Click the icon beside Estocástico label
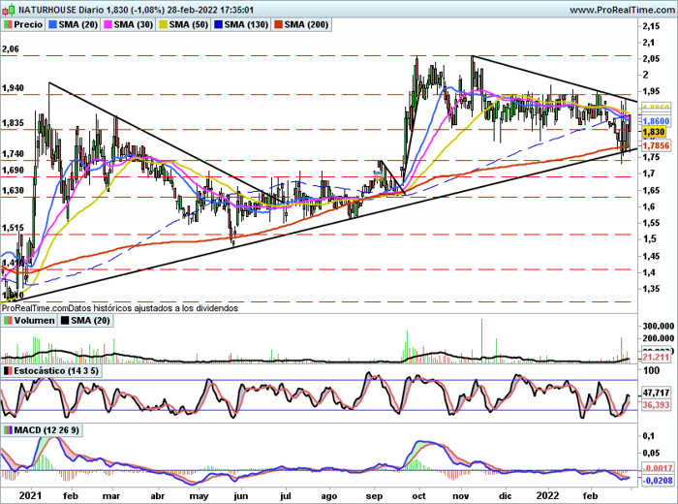Viewport: 678px width, 504px height. tap(8, 371)
